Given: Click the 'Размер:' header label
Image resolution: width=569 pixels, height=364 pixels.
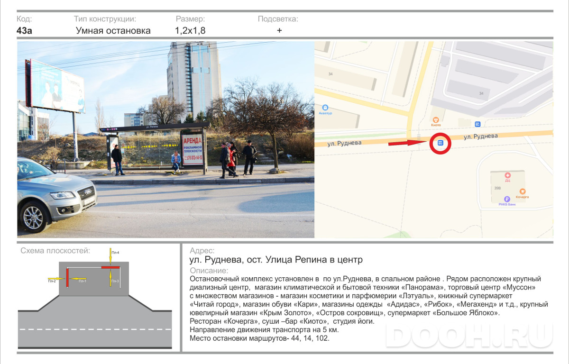Looking at the screenshot, I should tap(190, 19).
